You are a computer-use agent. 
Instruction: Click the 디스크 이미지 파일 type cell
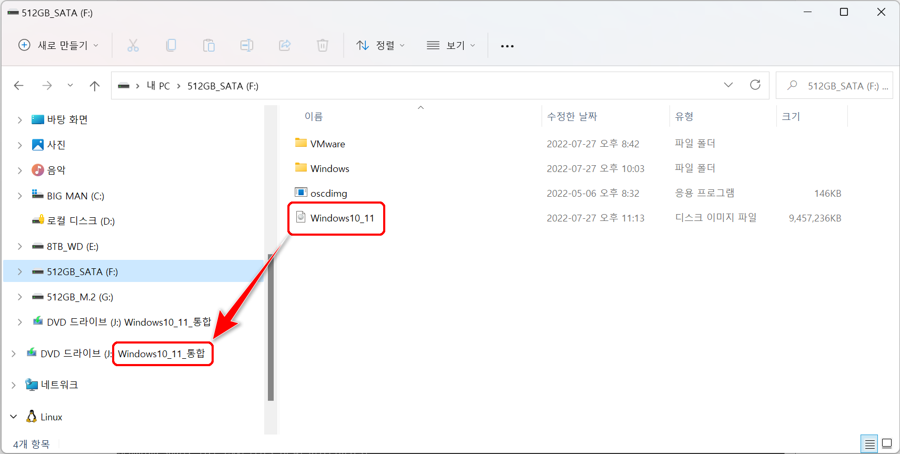716,217
